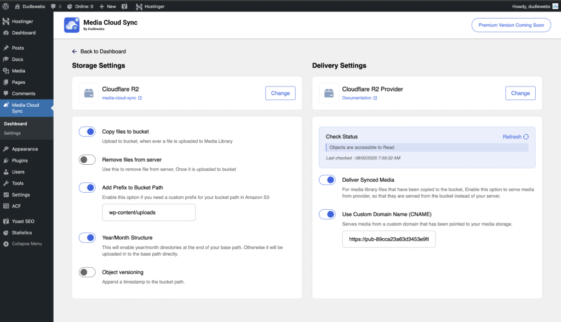Open the New content menu in admin bar

(x=107, y=7)
